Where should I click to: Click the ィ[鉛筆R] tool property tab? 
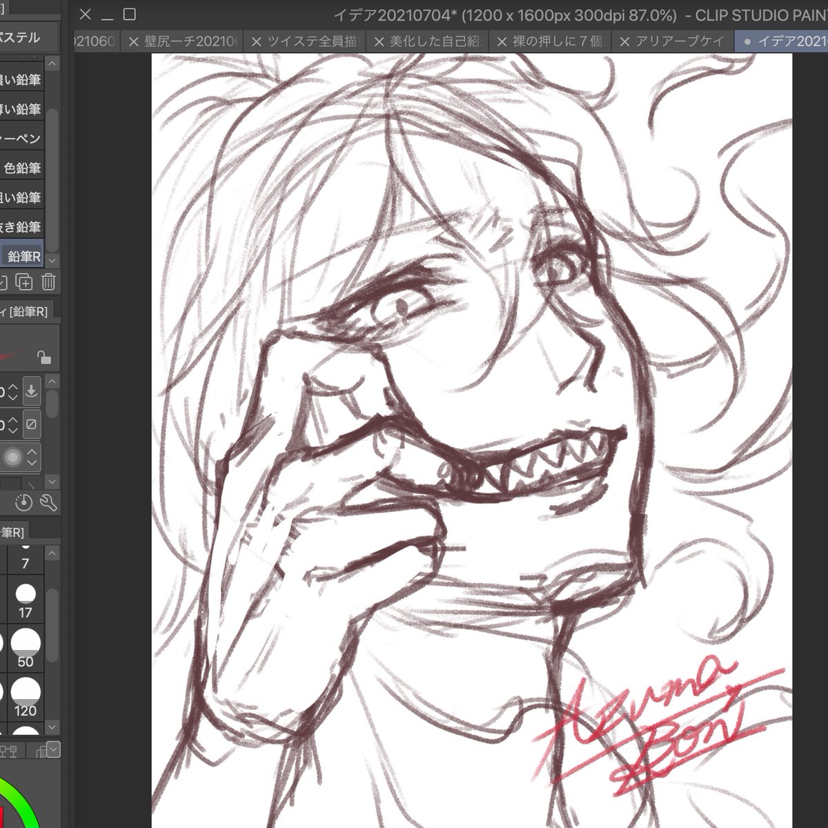tap(25, 312)
